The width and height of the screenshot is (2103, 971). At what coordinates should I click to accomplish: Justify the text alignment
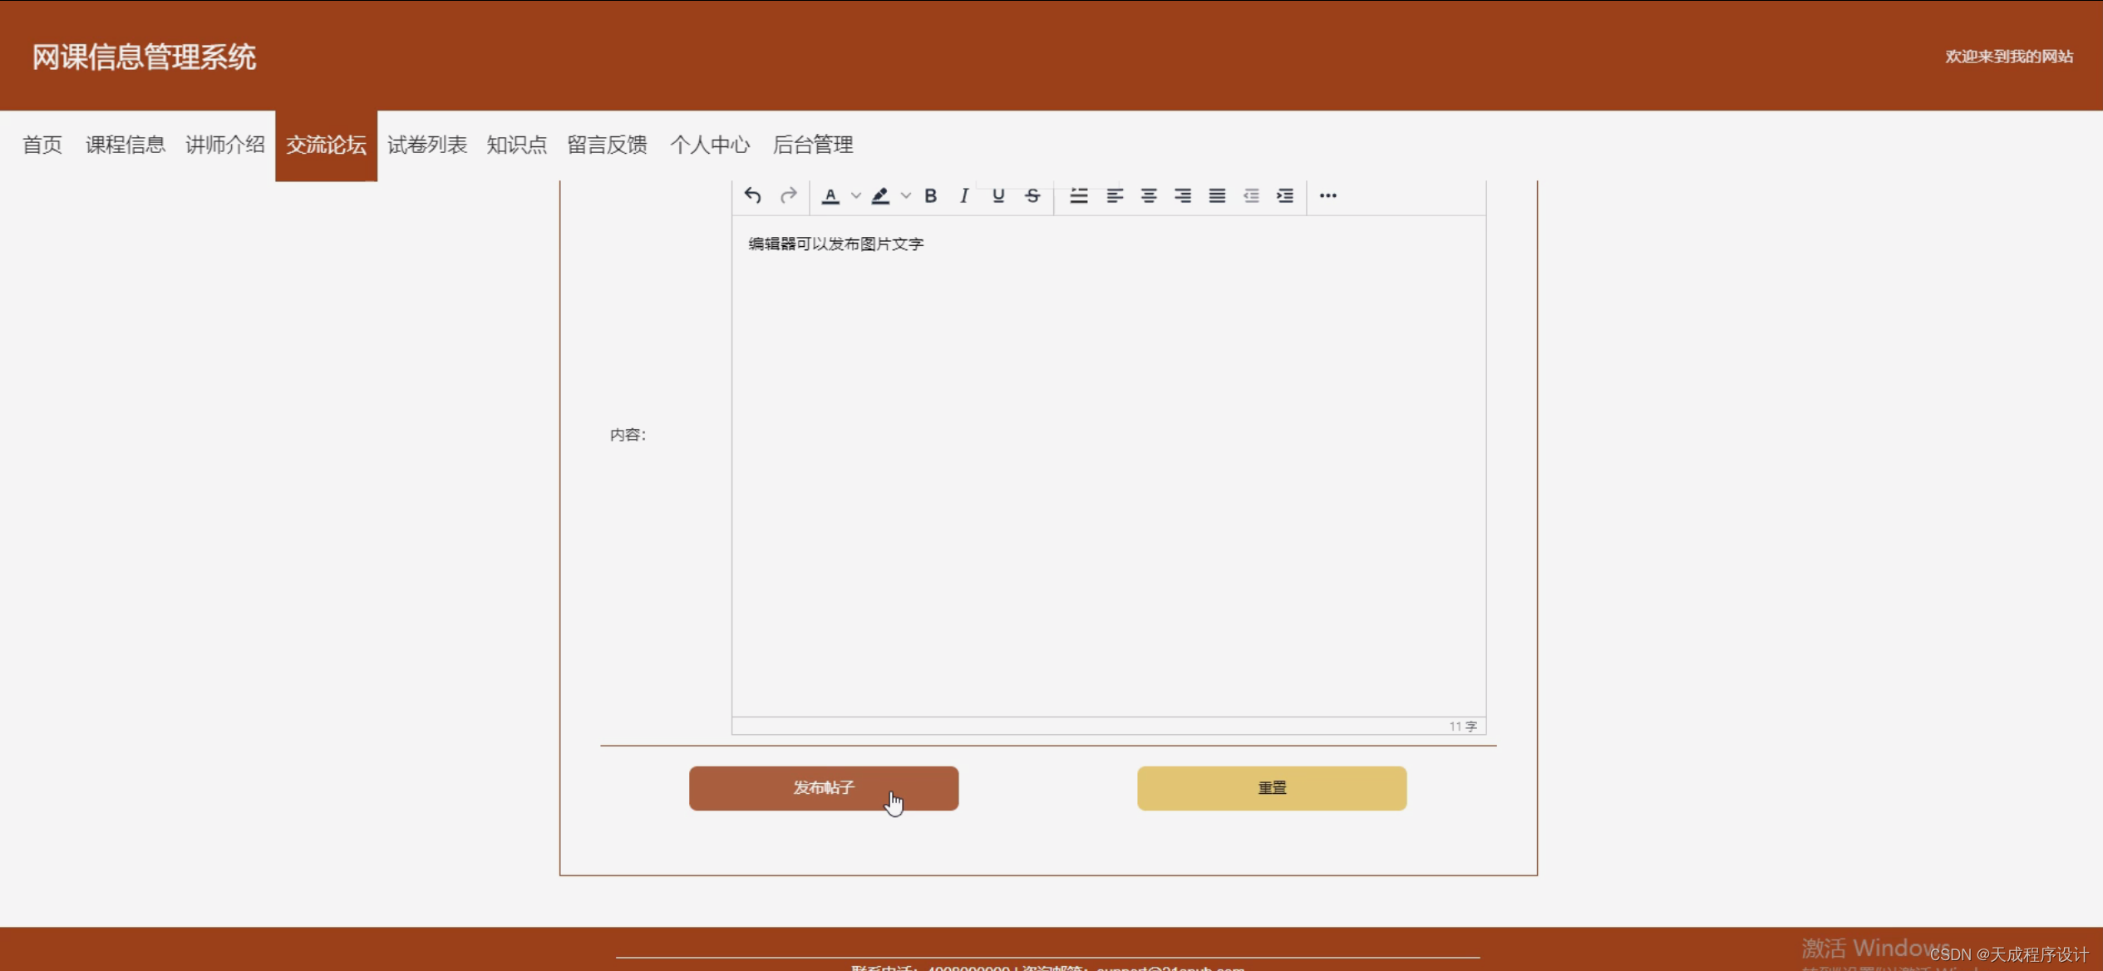point(1217,195)
